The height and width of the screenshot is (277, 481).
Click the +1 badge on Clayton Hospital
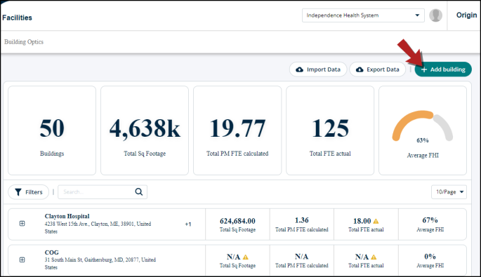[188, 224]
